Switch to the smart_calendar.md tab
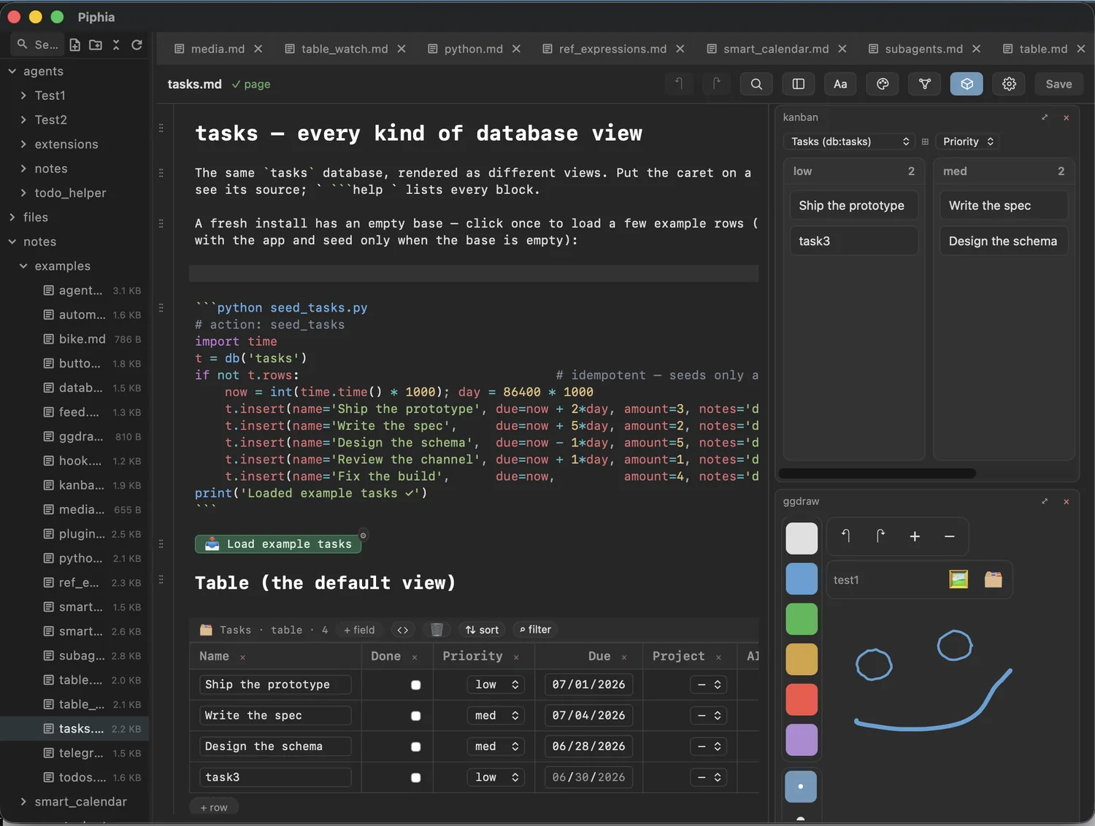 (x=776, y=49)
